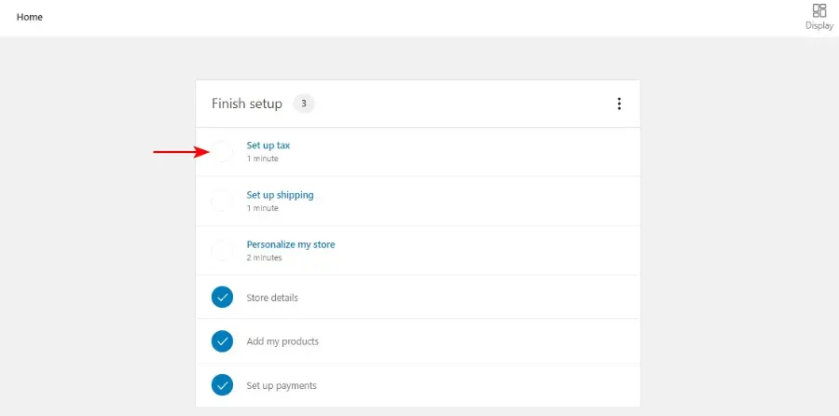The height and width of the screenshot is (416, 839).
Task: Click the blue checkmark next to Add my products
Action: click(x=223, y=341)
